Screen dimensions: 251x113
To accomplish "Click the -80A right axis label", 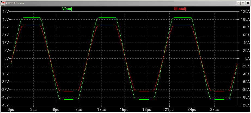I will coord(246,90).
